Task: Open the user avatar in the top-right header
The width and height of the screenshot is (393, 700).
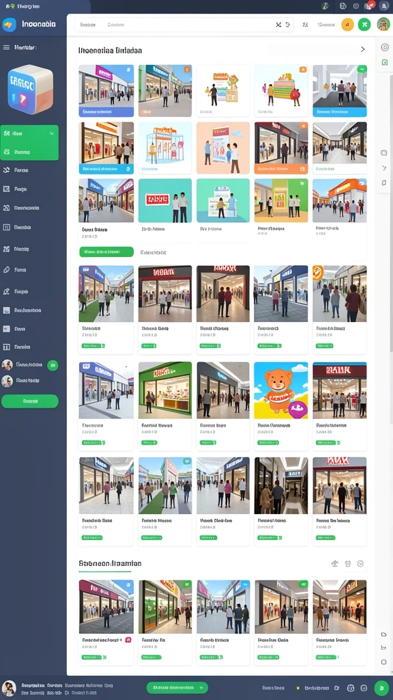Action: pyautogui.click(x=383, y=25)
